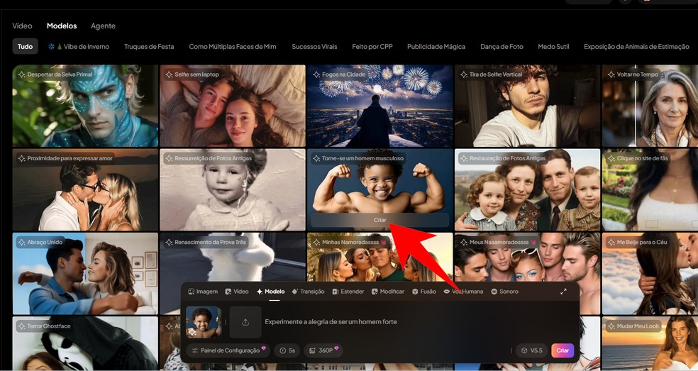Open the 360P resolution selector
The width and height of the screenshot is (698, 371).
[x=324, y=350]
